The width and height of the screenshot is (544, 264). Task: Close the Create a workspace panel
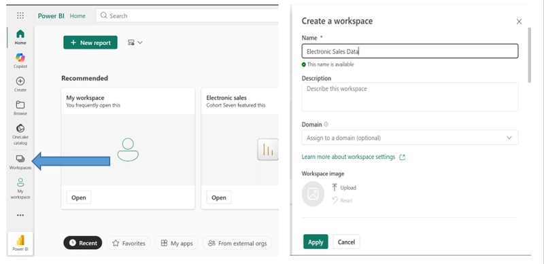[519, 22]
